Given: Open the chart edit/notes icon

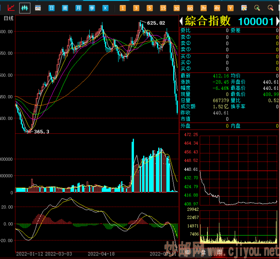Looking at the screenshot, I should pos(244,8).
